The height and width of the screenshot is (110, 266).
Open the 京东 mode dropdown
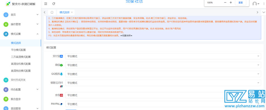click(163, 95)
